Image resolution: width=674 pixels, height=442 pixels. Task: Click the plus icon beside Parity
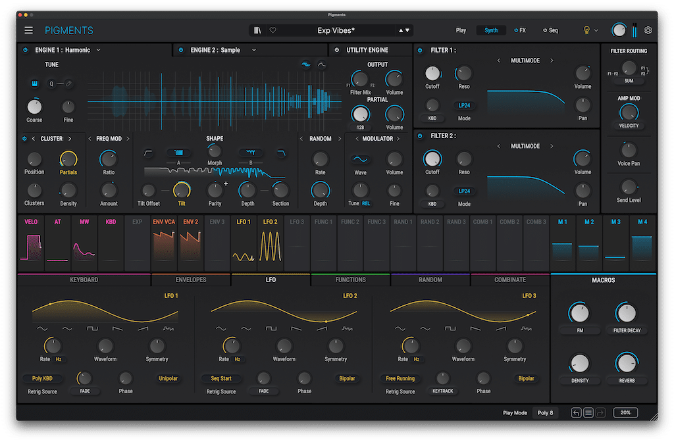pyautogui.click(x=226, y=184)
